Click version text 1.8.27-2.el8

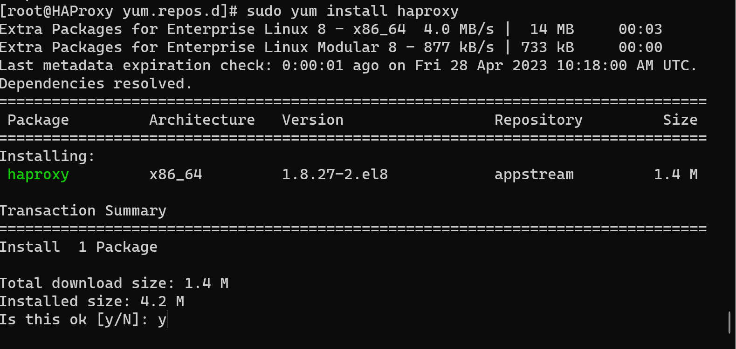point(335,174)
